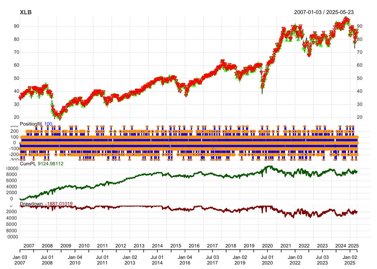Viewport: 377px width, 269px height.
Task: Select the Jan 02 2019 date label
Action: point(240,260)
